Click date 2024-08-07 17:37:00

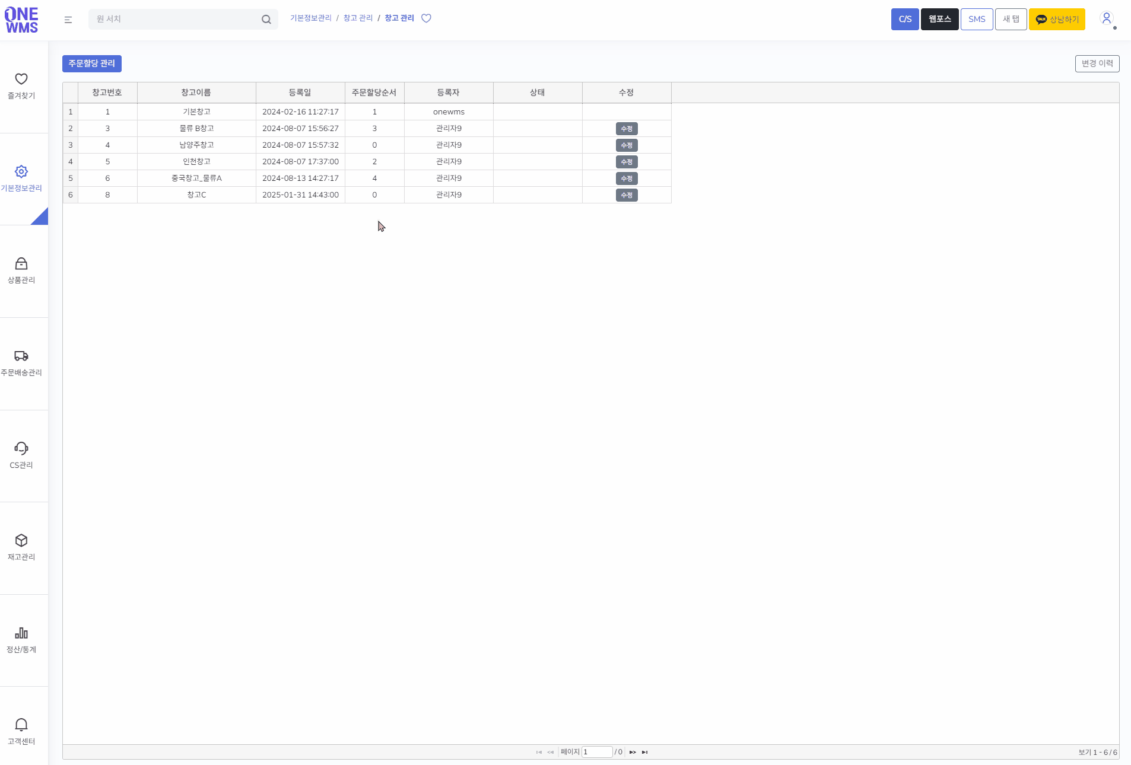click(300, 162)
